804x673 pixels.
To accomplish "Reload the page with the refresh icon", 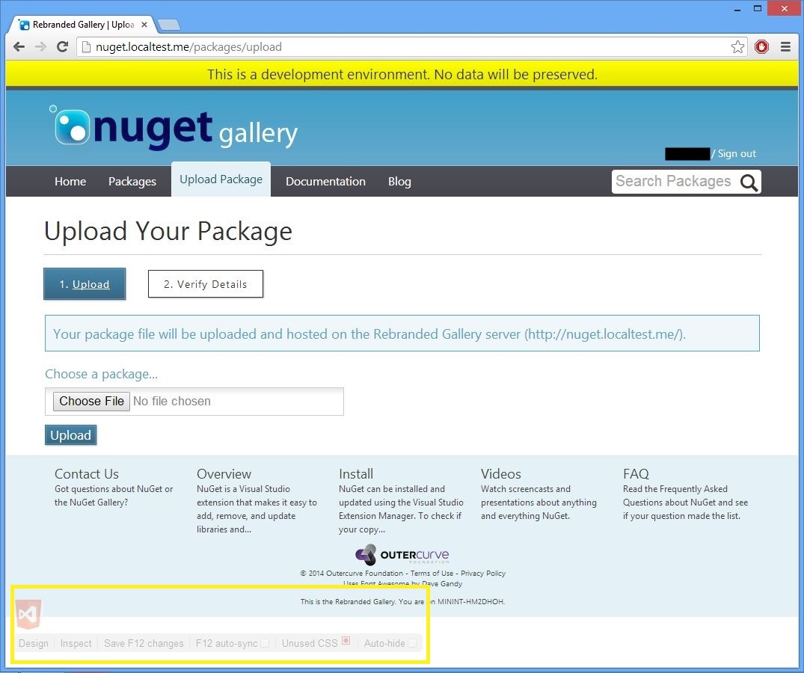I will 63,46.
